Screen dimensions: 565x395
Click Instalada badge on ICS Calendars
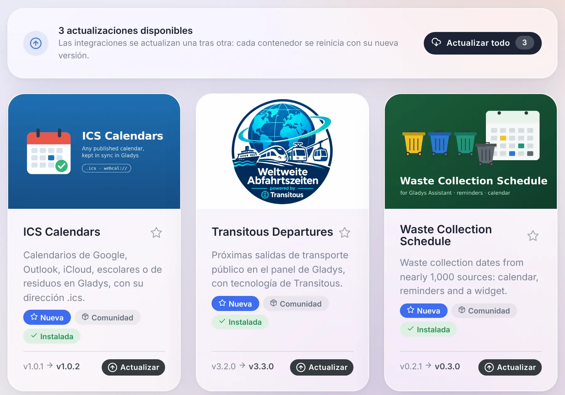[52, 336]
